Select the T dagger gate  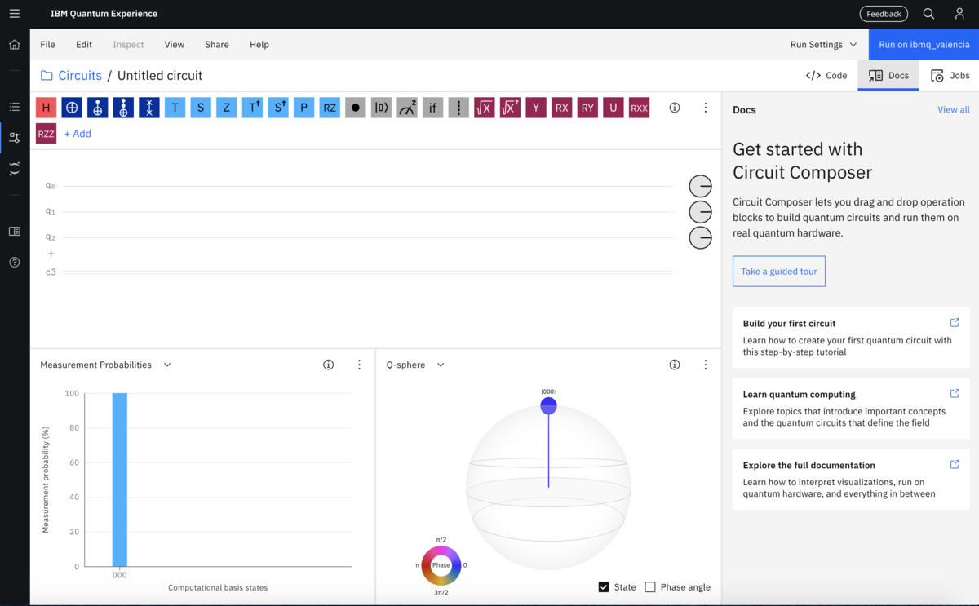(x=252, y=108)
